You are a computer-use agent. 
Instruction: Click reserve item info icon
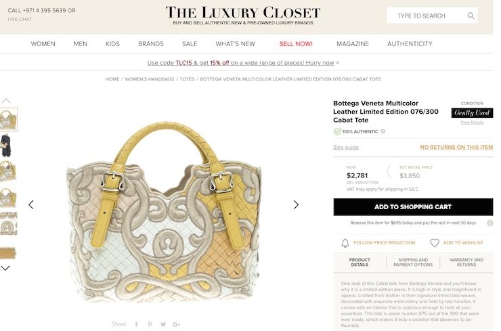coord(489,223)
